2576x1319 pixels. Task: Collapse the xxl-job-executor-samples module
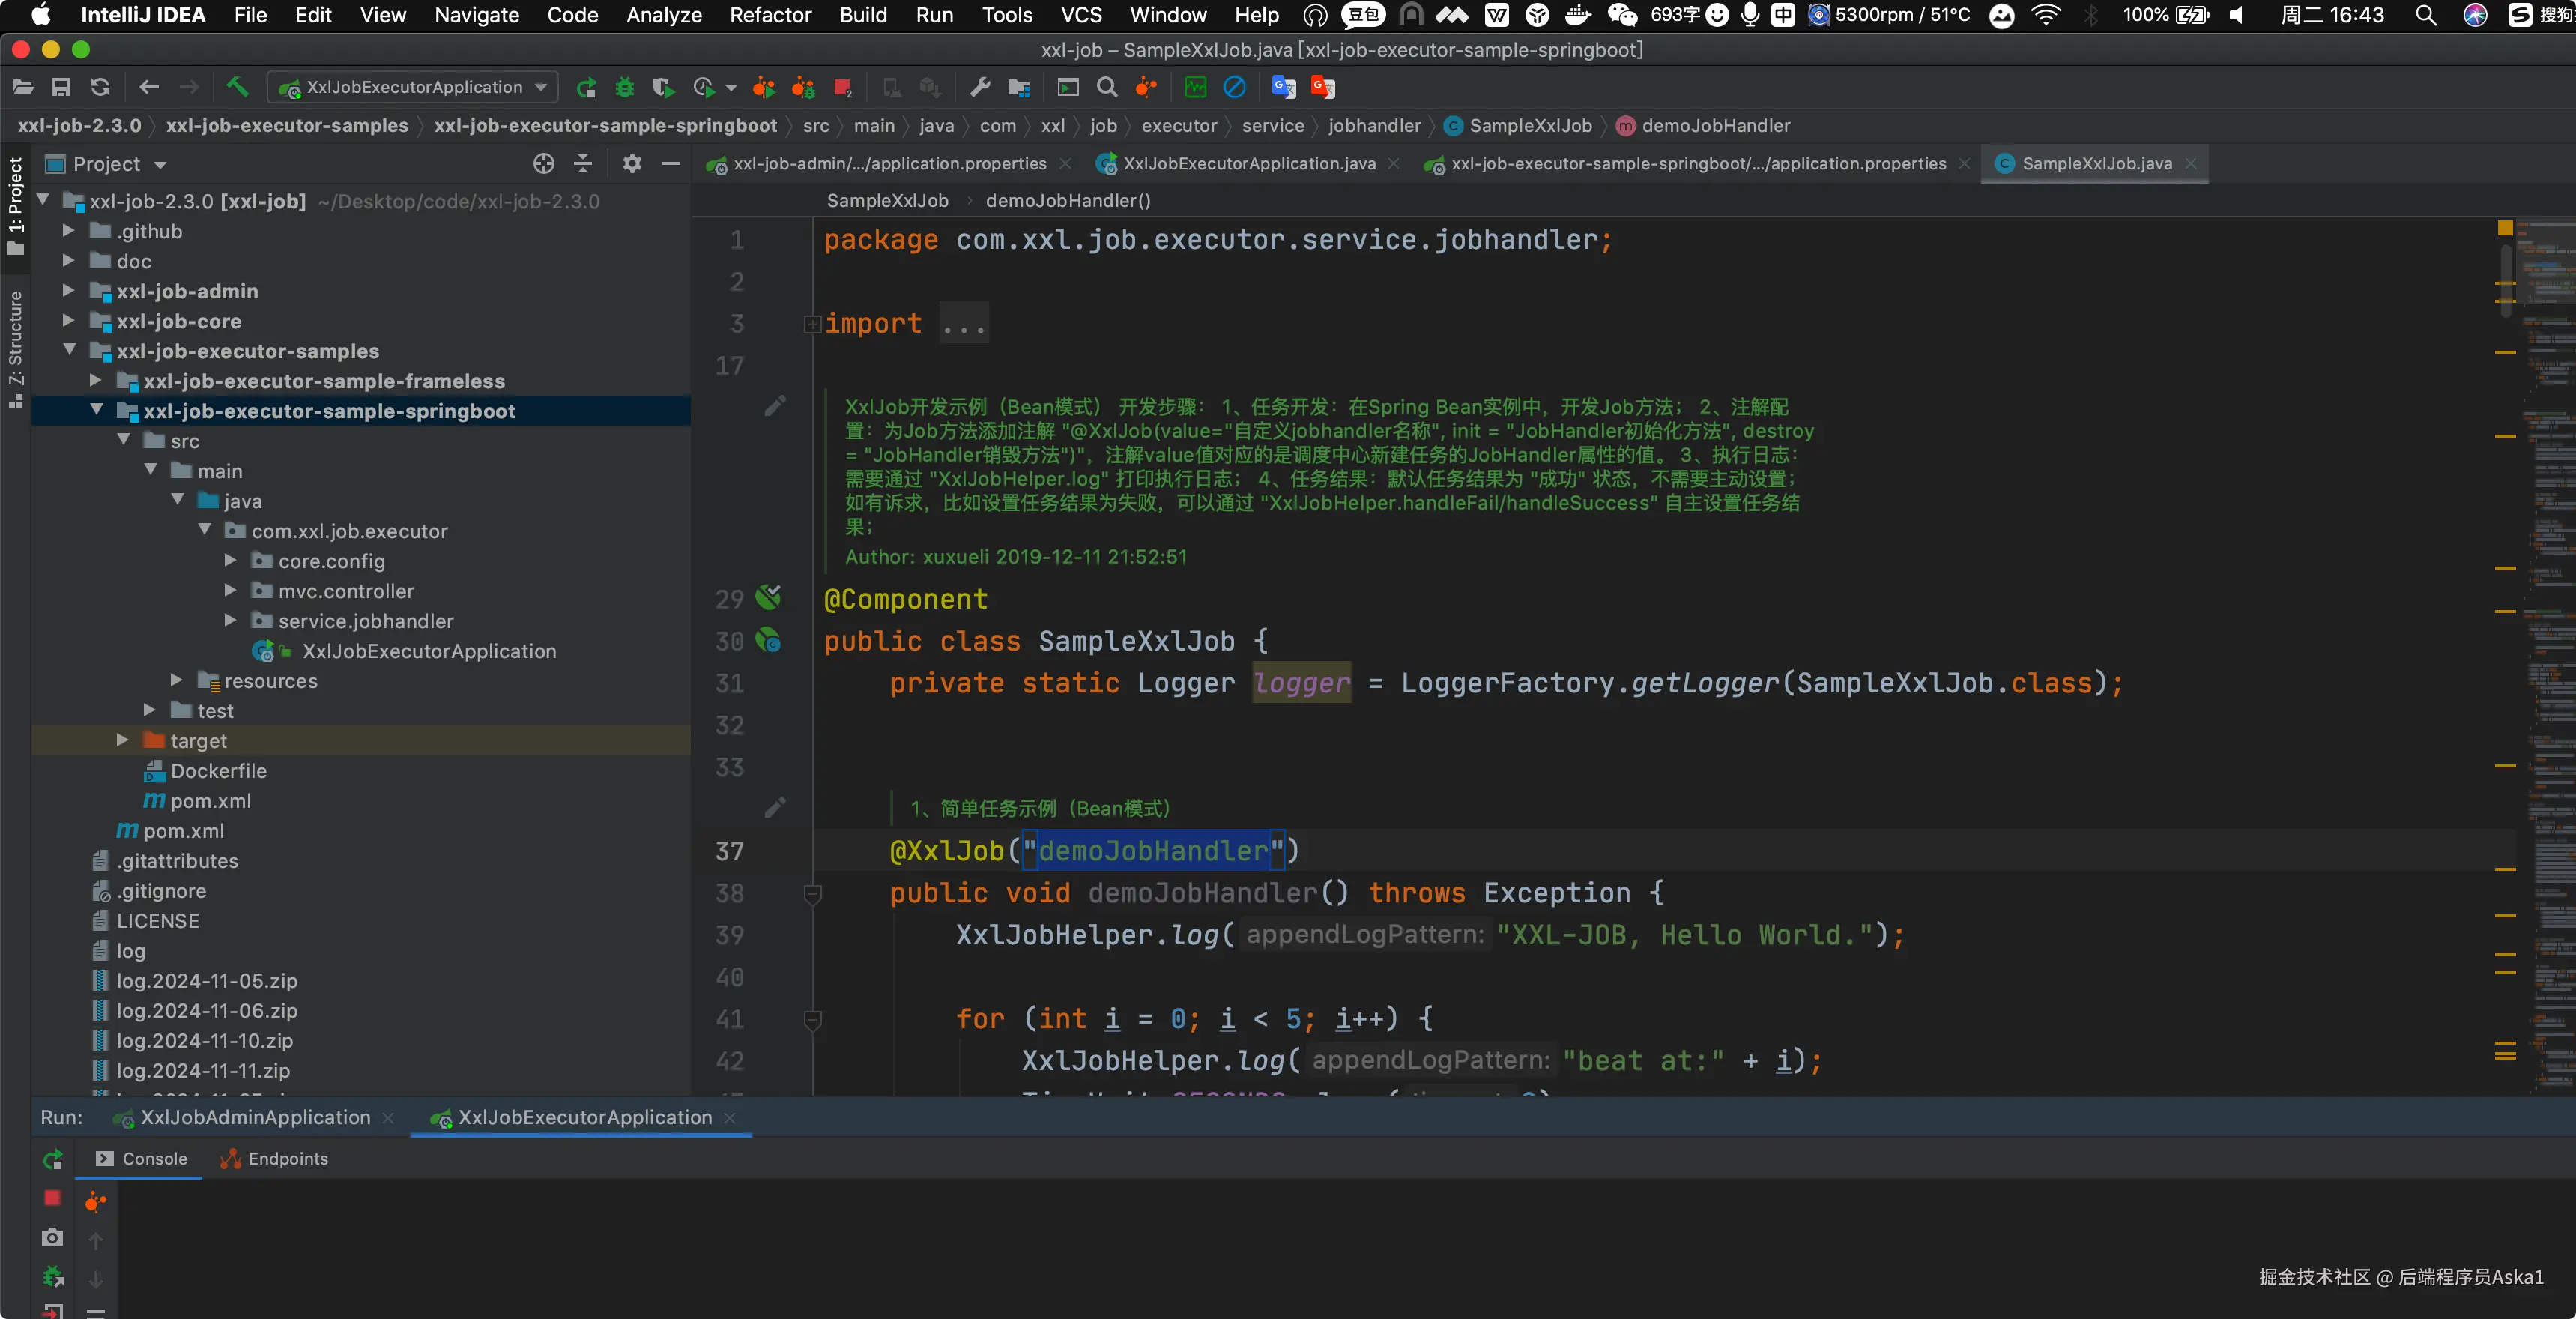[x=69, y=351]
